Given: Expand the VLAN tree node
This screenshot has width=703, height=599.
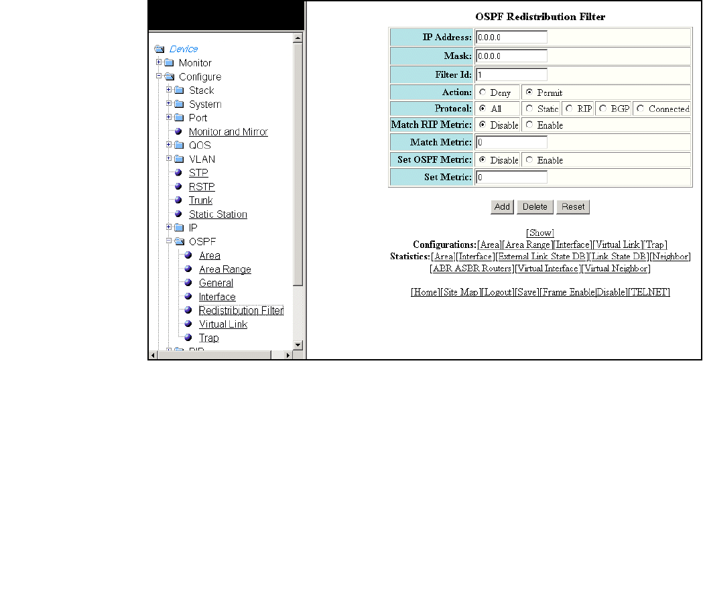Looking at the screenshot, I should pos(169,158).
